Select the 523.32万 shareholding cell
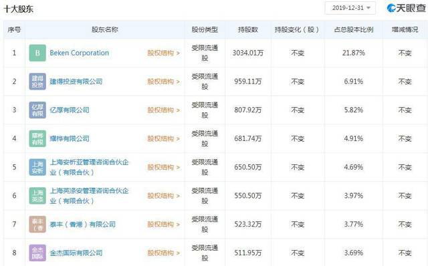This screenshot has height=266, width=428. point(248,225)
